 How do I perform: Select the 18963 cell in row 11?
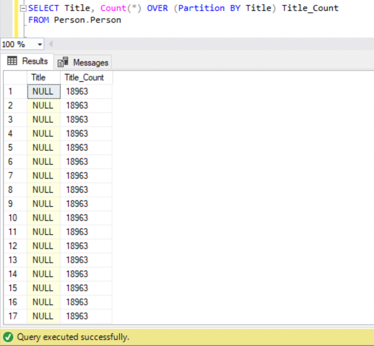(86, 232)
